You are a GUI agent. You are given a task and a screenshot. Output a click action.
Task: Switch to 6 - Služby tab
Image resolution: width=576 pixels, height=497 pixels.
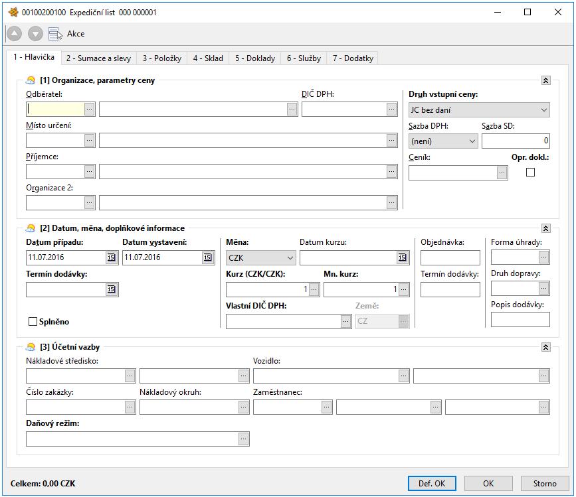coord(304,58)
